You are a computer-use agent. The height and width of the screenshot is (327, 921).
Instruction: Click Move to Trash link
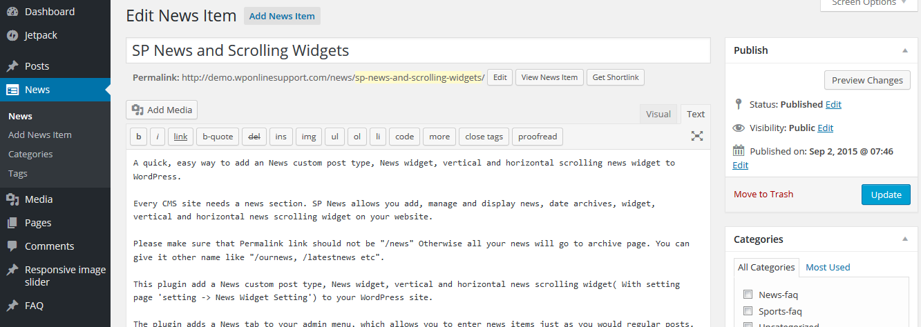pos(763,194)
